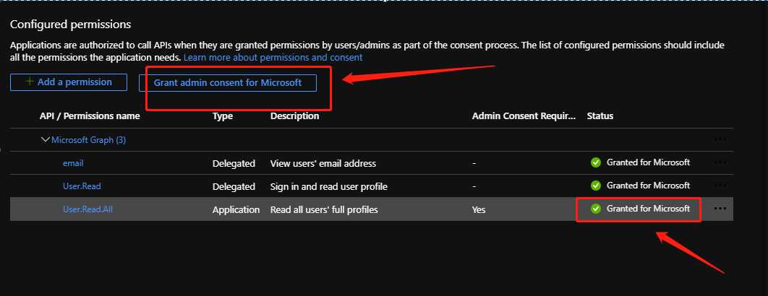Click 'Delegated' type in email row

[234, 163]
